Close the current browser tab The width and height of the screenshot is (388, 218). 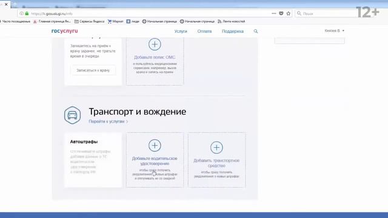pyautogui.click(x=6, y=4)
